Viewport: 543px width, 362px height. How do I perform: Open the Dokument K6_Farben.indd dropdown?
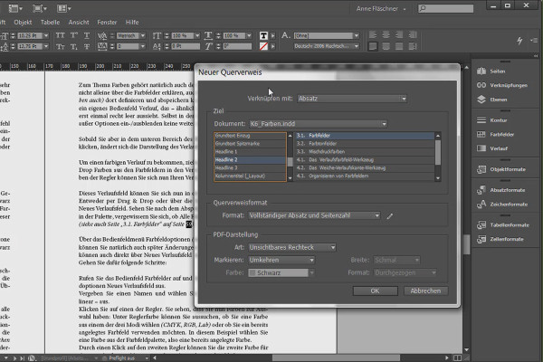click(x=318, y=124)
